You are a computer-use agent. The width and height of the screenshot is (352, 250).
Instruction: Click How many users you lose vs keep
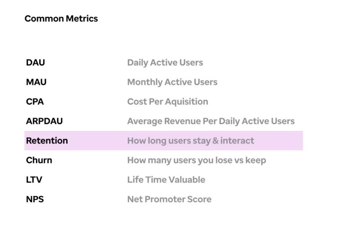[197, 160]
